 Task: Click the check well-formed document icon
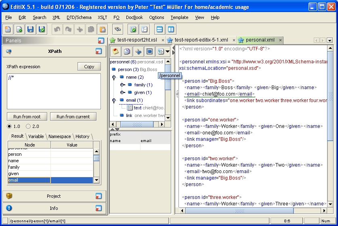133,29
